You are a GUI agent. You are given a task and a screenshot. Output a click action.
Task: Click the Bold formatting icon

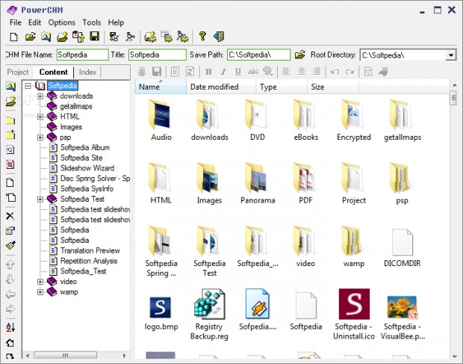click(208, 72)
